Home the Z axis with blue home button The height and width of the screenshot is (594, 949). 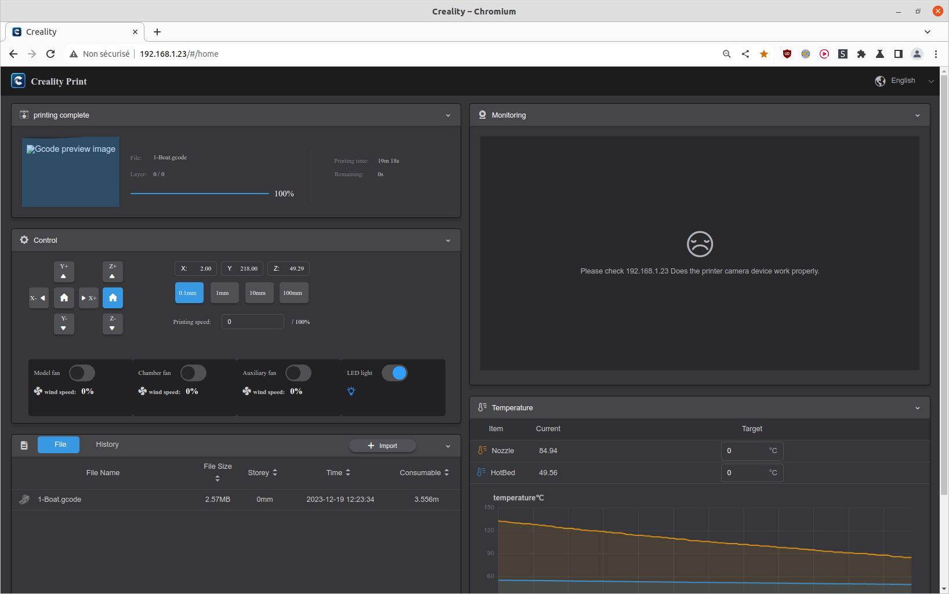(113, 298)
